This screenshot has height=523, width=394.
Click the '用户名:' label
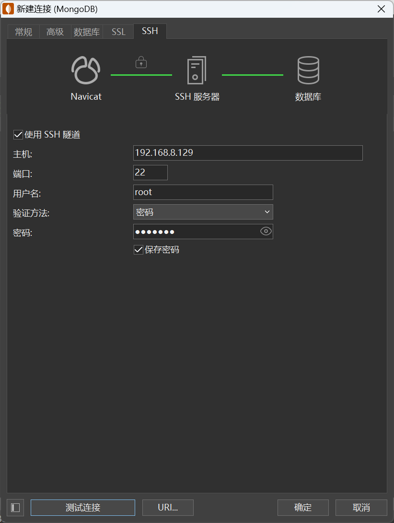27,194
